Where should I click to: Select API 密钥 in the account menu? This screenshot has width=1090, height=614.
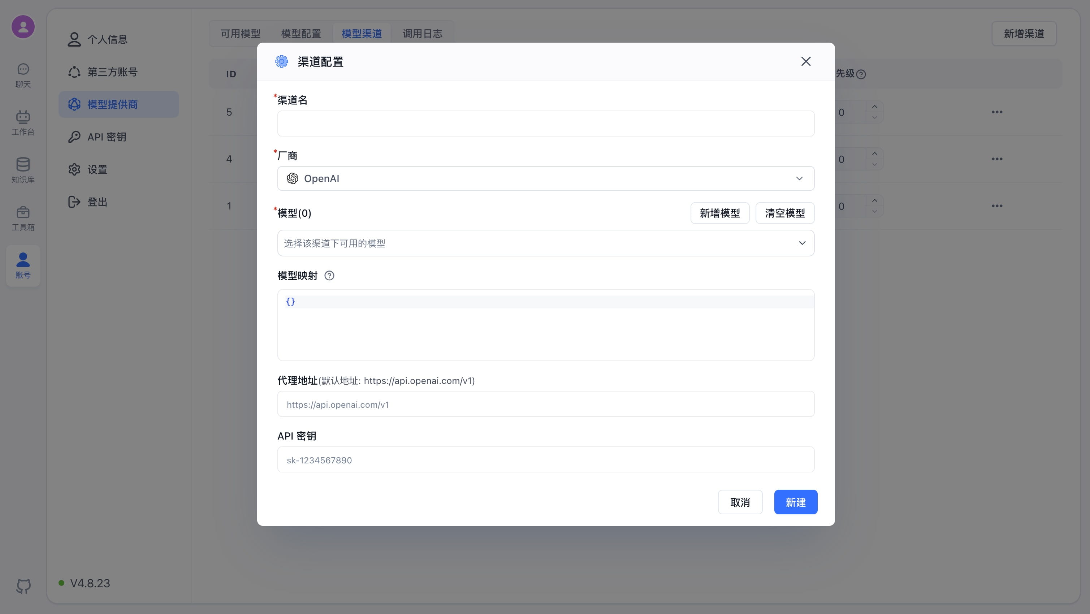click(107, 137)
